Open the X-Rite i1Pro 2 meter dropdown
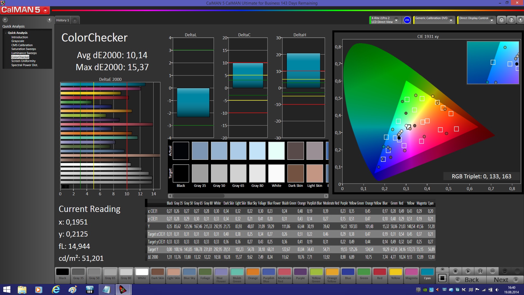 [396, 20]
